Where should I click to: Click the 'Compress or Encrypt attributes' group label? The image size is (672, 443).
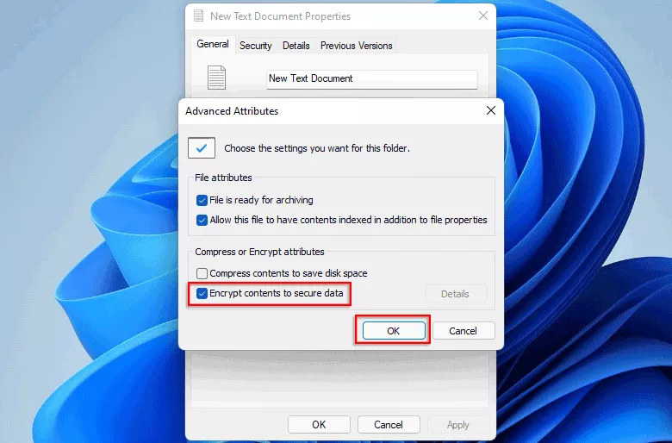pos(259,252)
